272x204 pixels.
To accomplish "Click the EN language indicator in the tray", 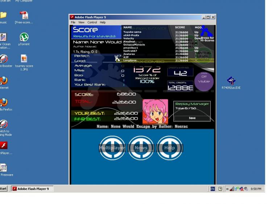I will (213, 189).
